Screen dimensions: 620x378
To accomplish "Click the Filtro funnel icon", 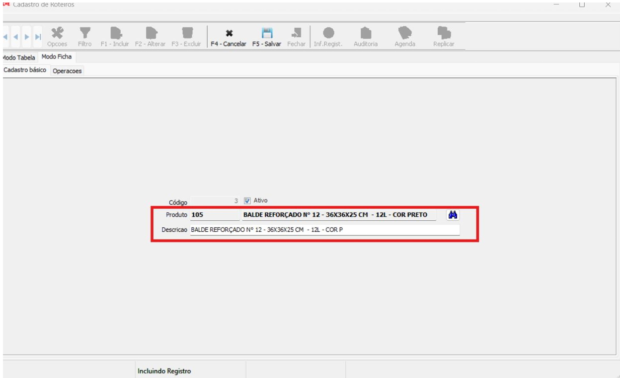I will click(x=84, y=34).
